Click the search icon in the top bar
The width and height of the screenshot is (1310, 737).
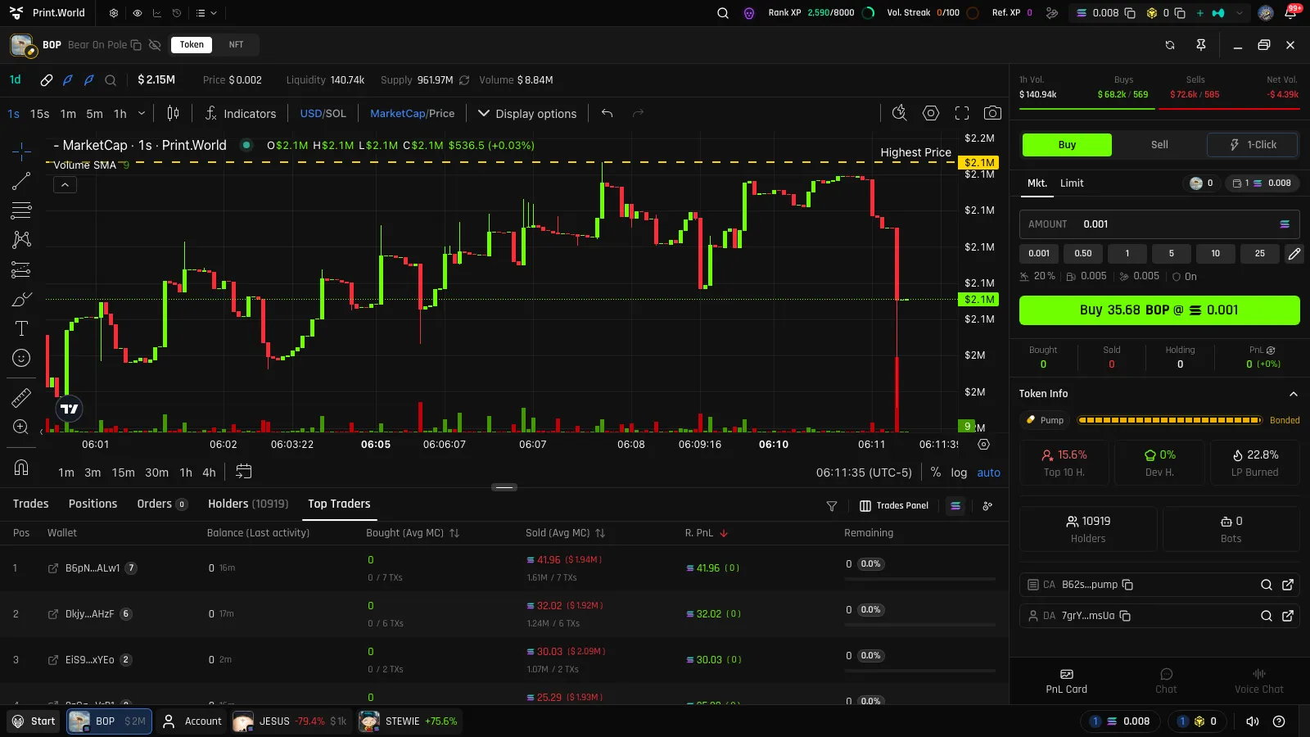723,13
